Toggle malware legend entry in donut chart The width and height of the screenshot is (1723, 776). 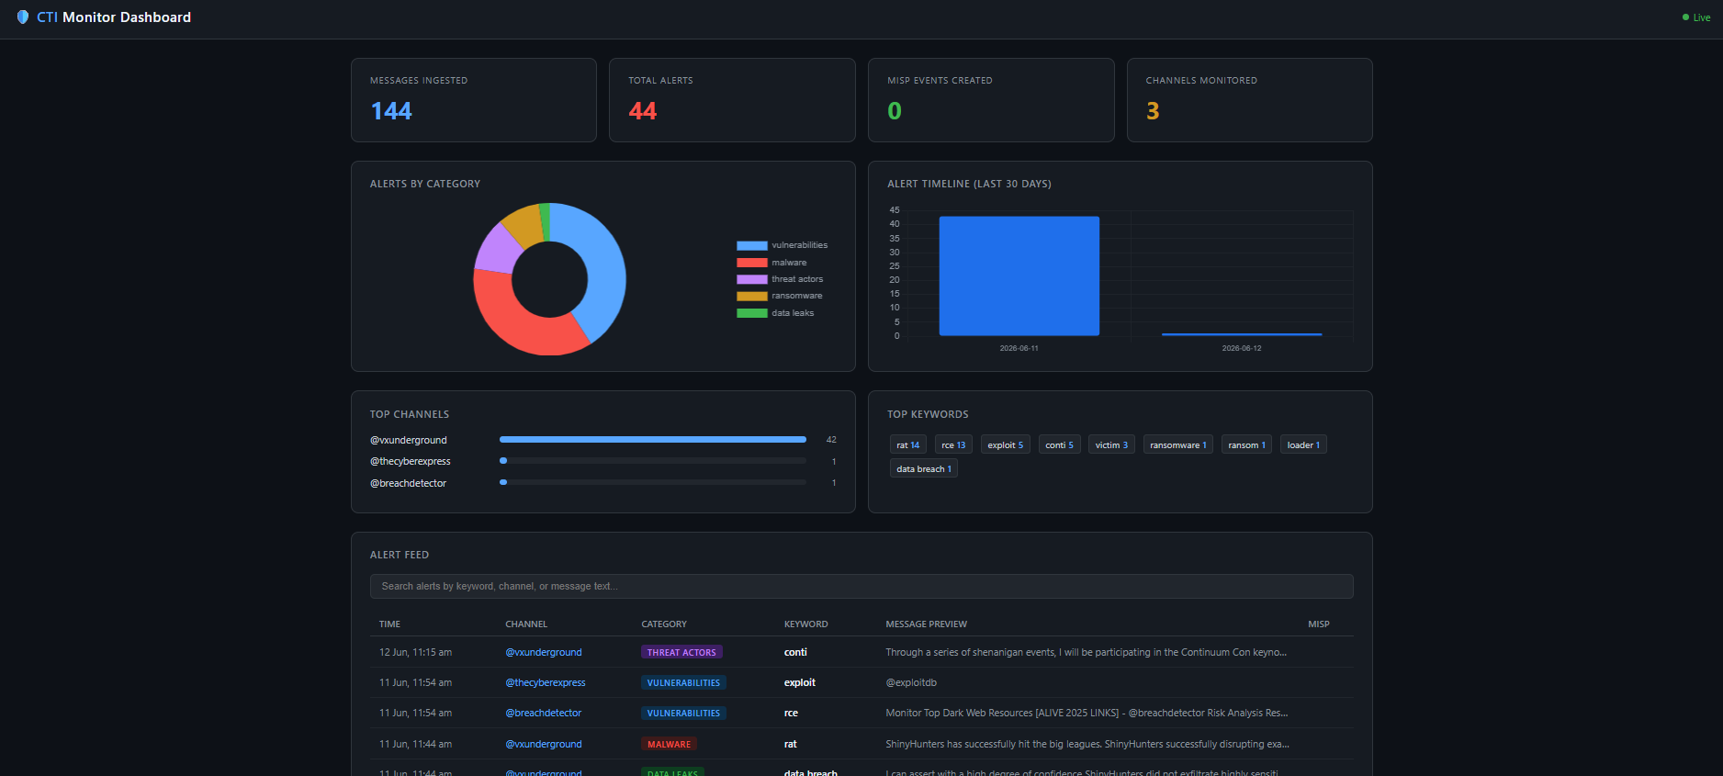(x=771, y=263)
